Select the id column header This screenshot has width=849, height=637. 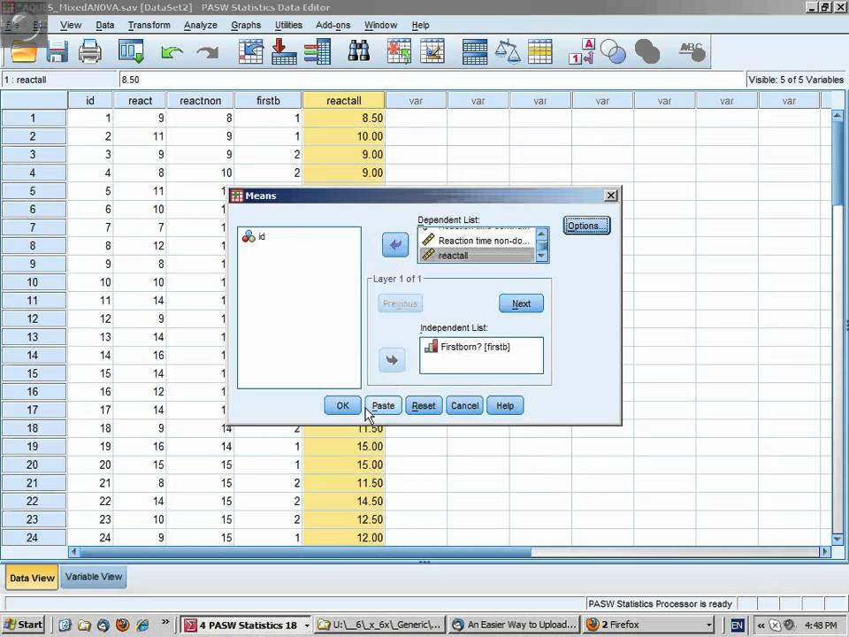[90, 101]
